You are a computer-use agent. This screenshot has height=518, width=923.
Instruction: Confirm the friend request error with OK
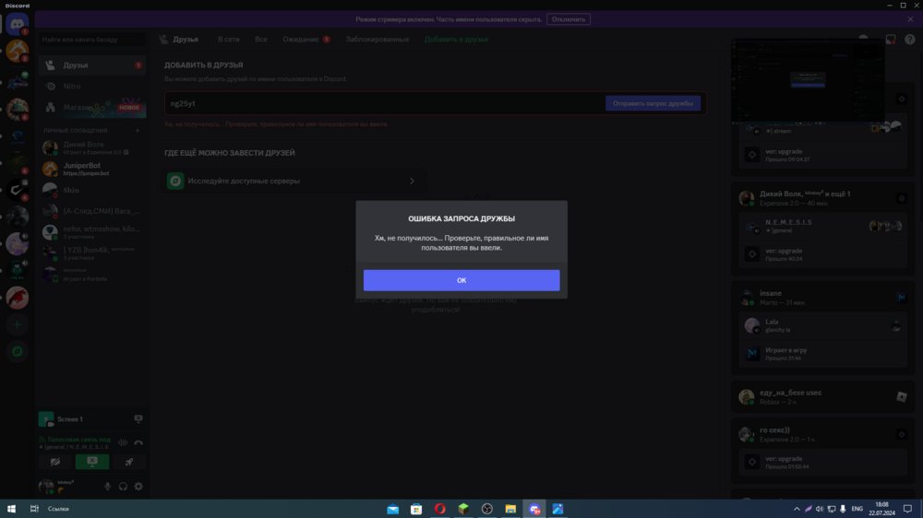[x=461, y=280]
